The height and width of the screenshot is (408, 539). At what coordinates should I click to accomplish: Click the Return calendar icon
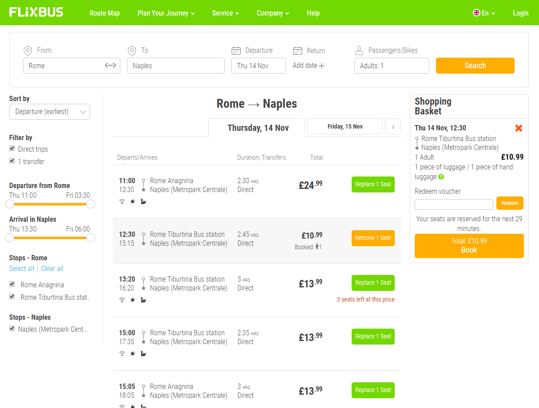pos(297,51)
